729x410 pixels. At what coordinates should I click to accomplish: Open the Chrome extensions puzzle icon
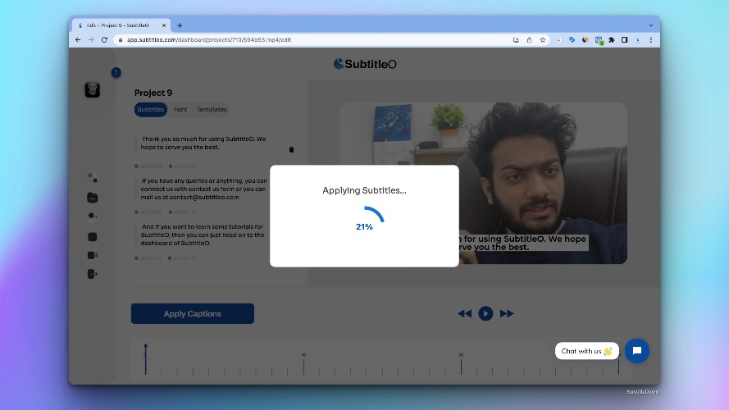pyautogui.click(x=612, y=40)
